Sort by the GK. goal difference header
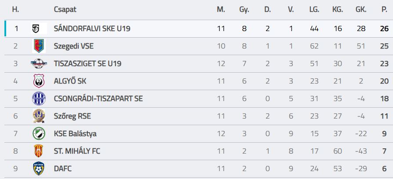393x179 pixels. click(361, 10)
